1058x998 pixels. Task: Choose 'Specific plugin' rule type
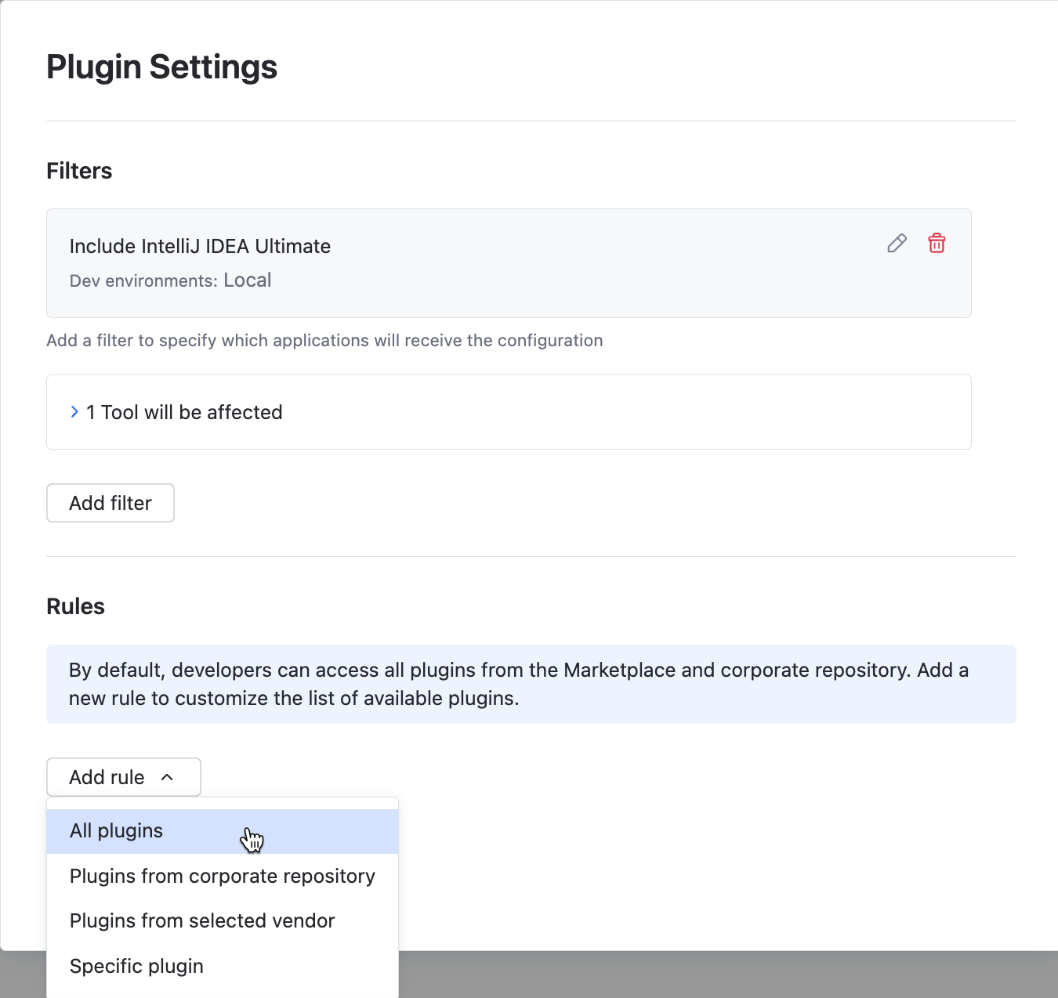(x=136, y=966)
